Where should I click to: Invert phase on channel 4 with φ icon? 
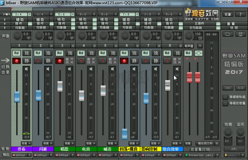(93, 38)
